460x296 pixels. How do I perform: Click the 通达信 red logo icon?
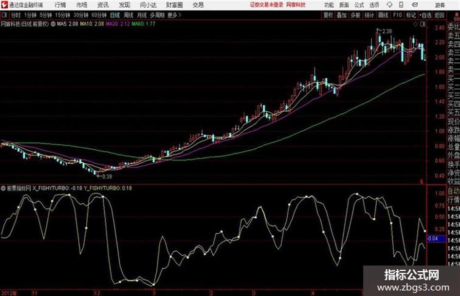[x=4, y=5]
